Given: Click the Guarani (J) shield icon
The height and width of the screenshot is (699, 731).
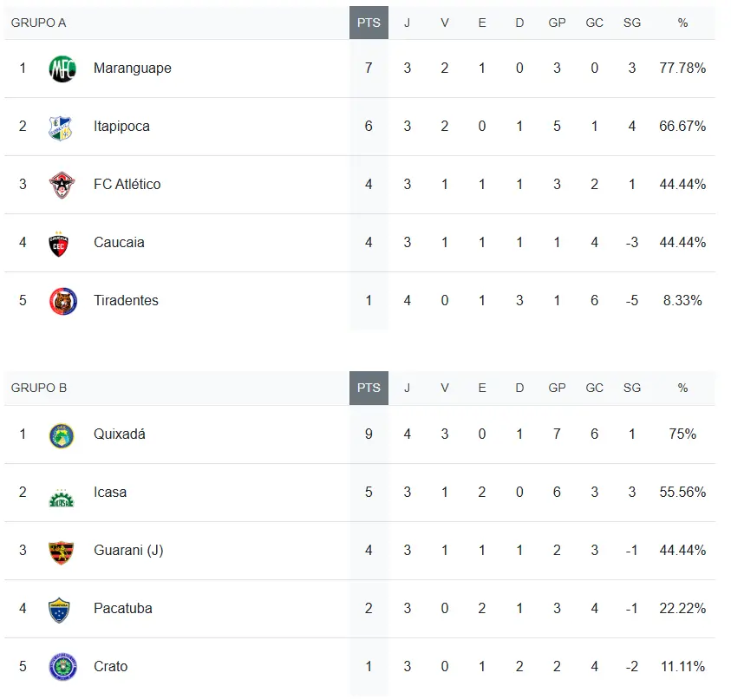Looking at the screenshot, I should pos(62,551).
